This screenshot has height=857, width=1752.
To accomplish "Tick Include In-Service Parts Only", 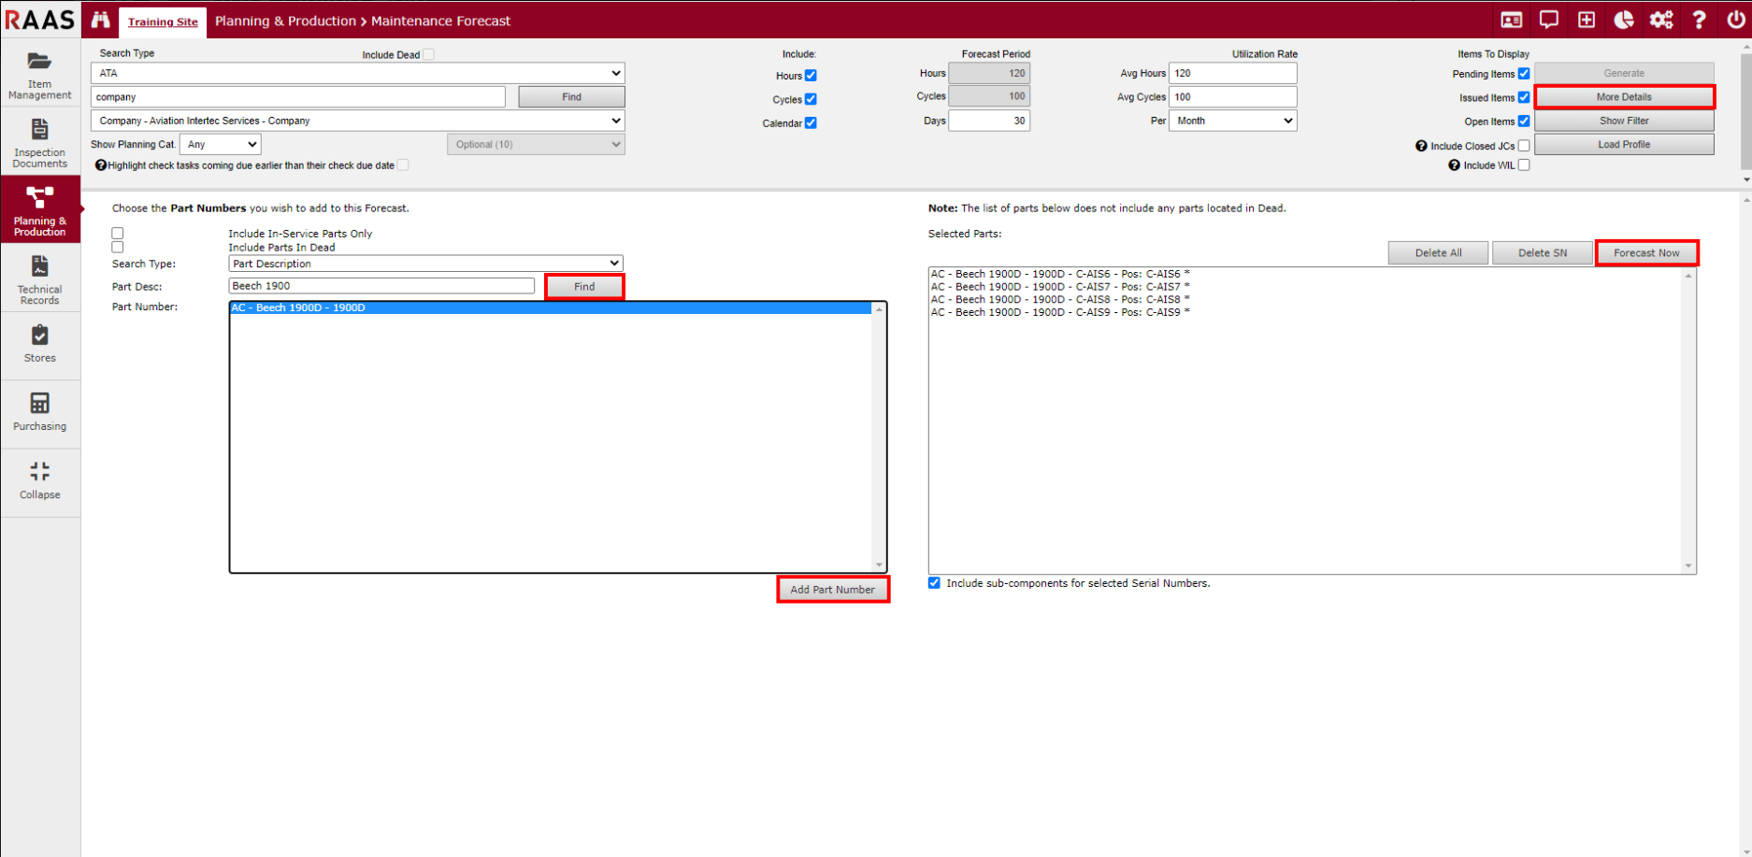I will (x=118, y=233).
